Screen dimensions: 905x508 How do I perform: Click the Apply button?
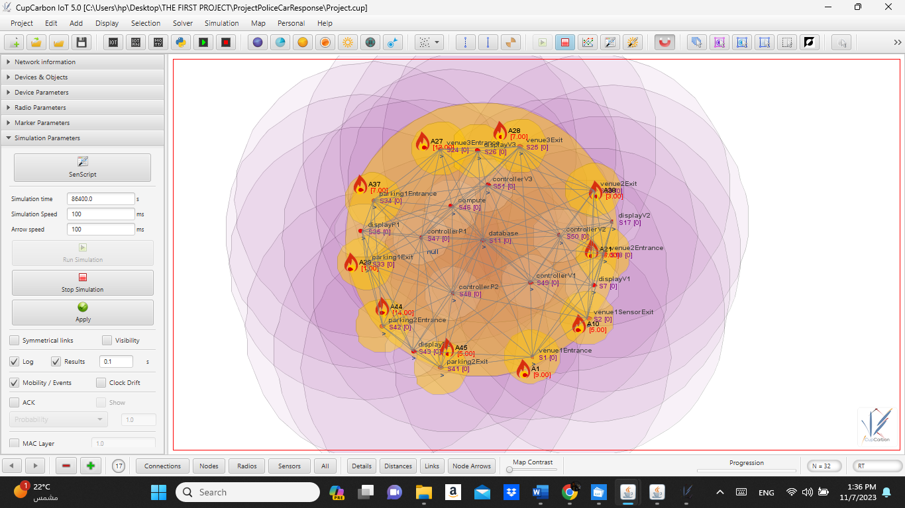82,312
